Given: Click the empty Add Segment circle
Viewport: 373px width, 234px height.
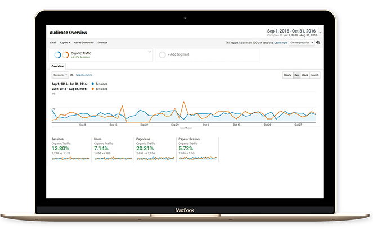Looking at the screenshot, I should coord(162,55).
